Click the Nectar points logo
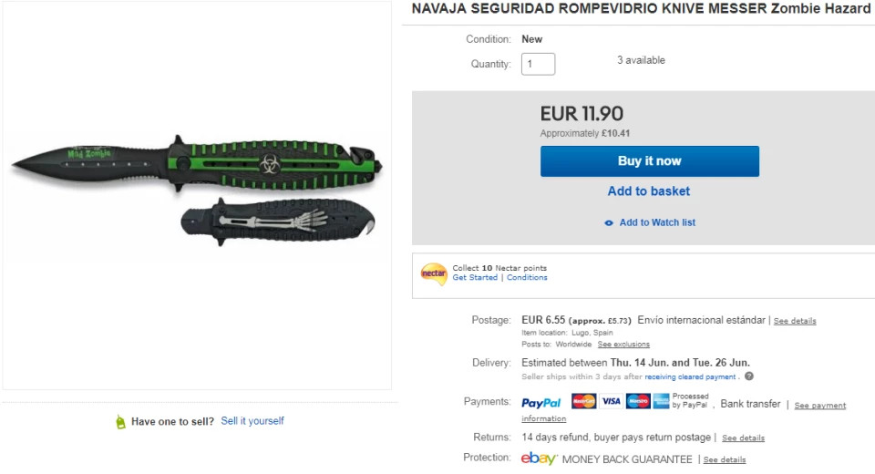 434,273
